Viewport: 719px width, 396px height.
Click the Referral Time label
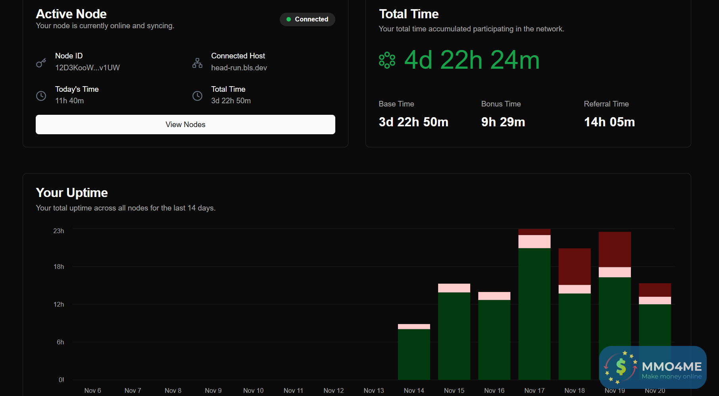pos(606,104)
